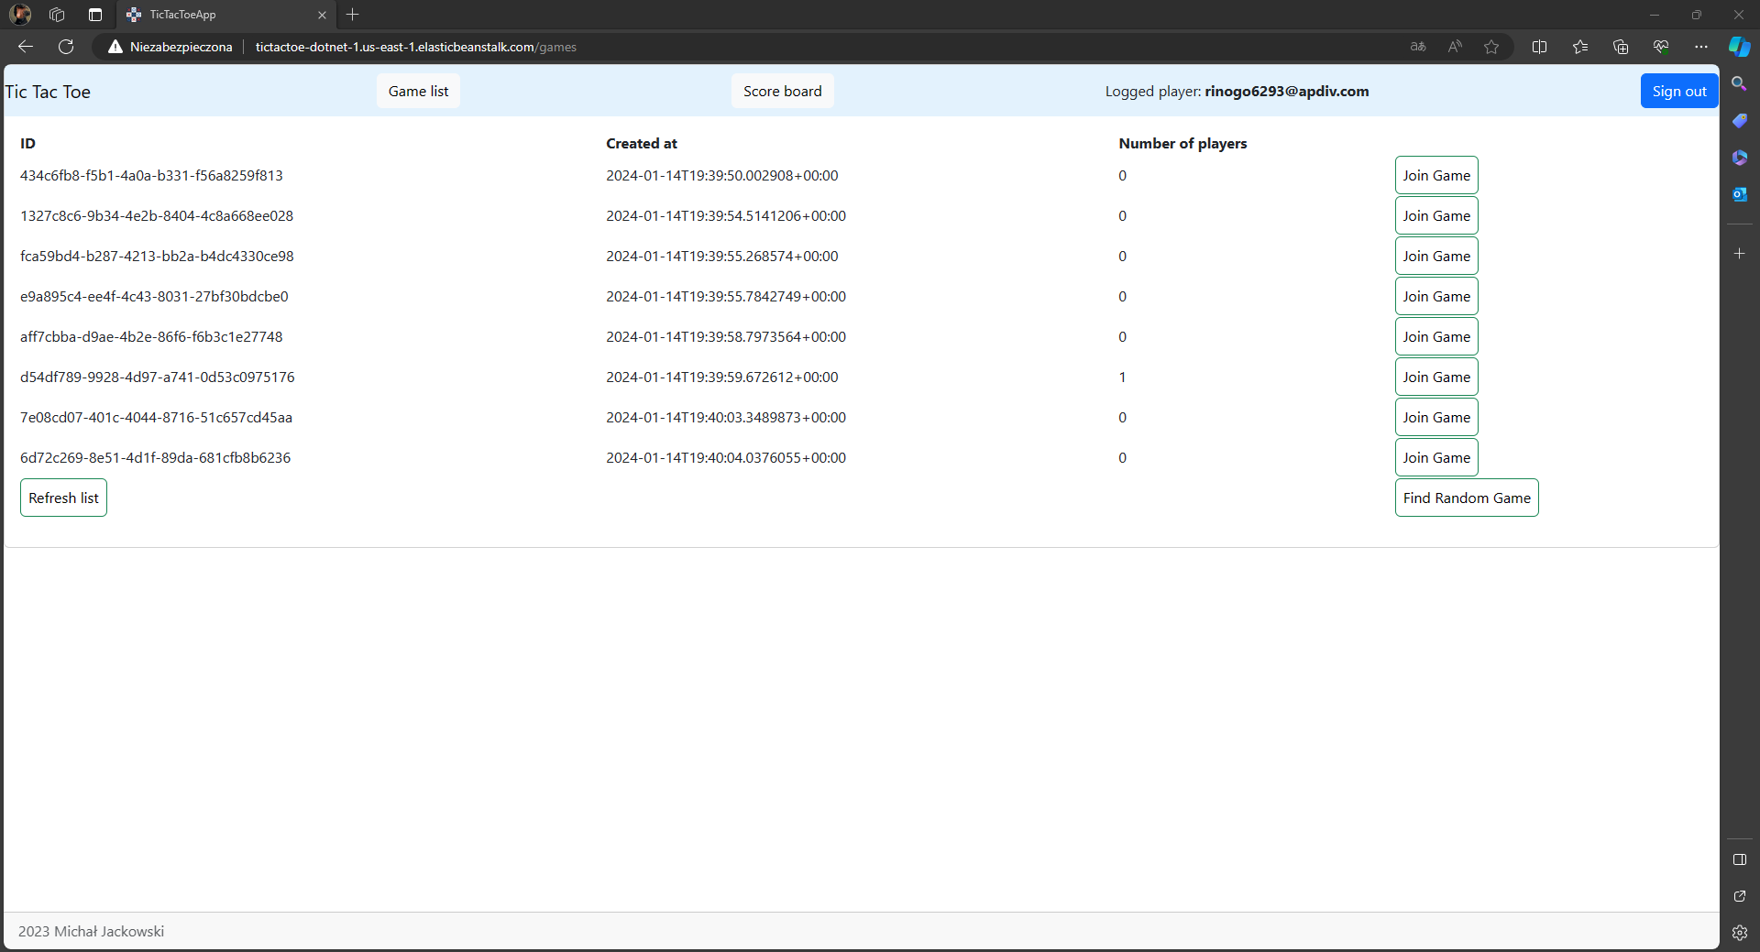
Task: Click the not-secure warning icon
Action: (115, 47)
